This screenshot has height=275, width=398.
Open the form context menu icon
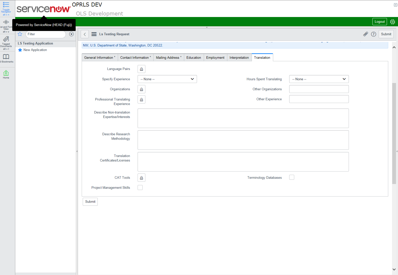pos(94,34)
